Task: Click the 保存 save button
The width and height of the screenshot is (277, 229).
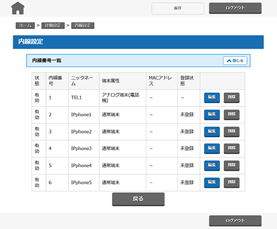Action: coord(178,8)
